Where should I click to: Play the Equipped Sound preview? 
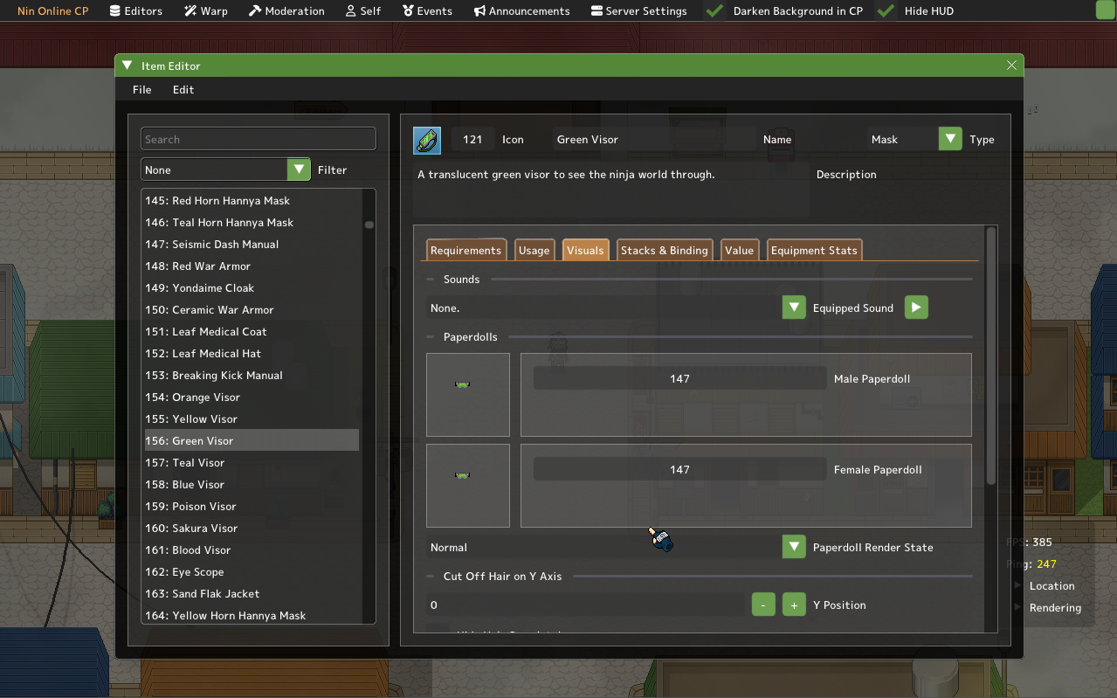[x=916, y=308]
